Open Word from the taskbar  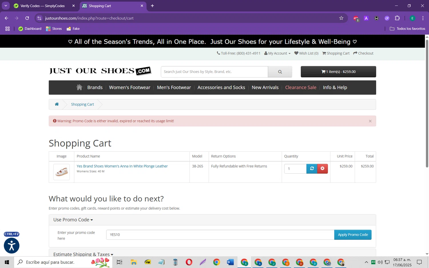click(230, 262)
